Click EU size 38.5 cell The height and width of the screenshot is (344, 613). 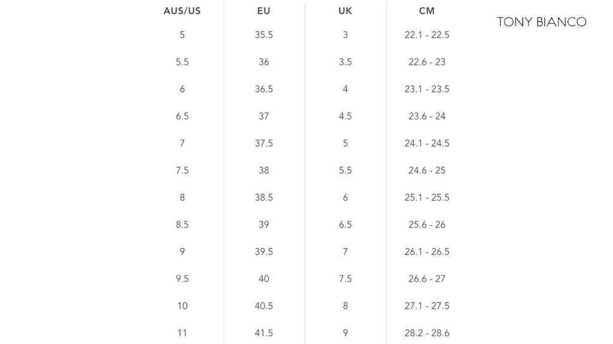point(264,197)
